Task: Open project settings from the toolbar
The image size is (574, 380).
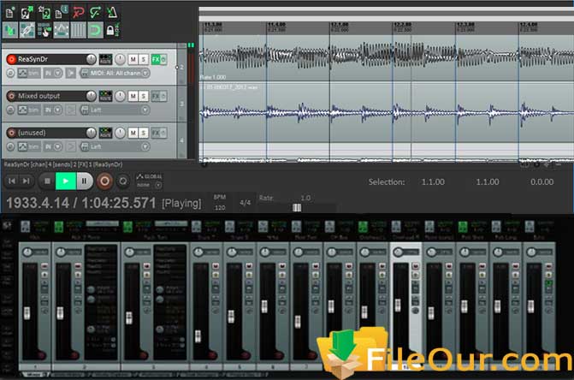Action: pos(61,13)
